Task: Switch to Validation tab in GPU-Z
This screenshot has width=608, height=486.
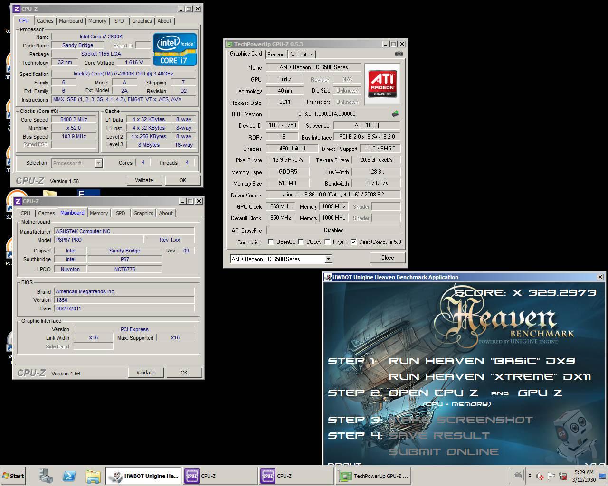Action: tap(302, 55)
